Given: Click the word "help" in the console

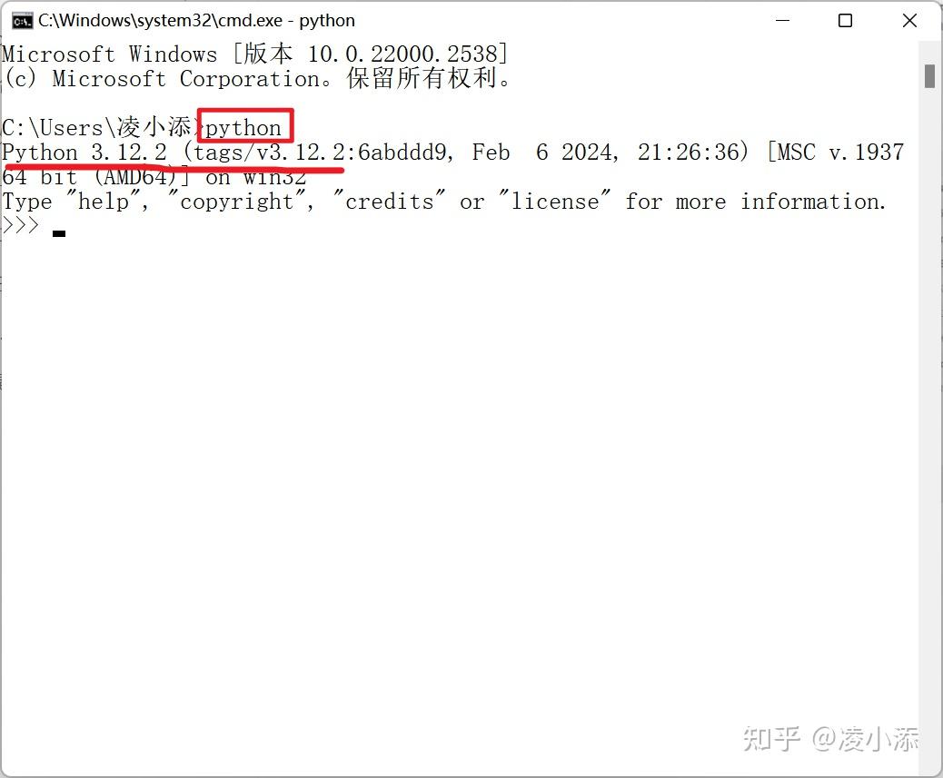Looking at the screenshot, I should (x=104, y=202).
